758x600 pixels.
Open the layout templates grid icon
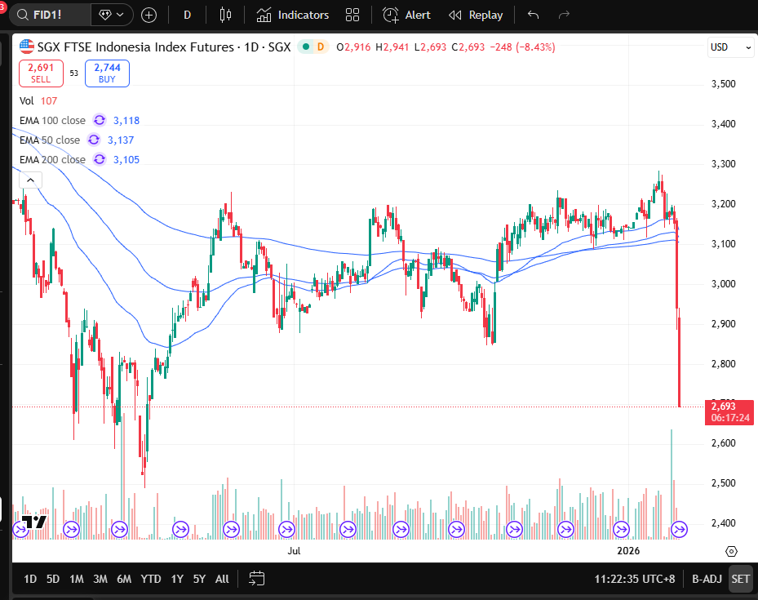[x=352, y=15]
